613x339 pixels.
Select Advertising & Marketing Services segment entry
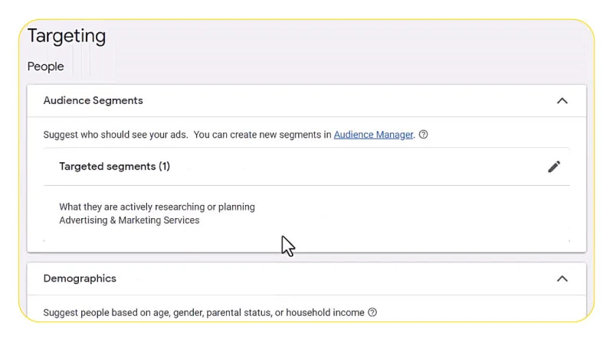click(129, 220)
